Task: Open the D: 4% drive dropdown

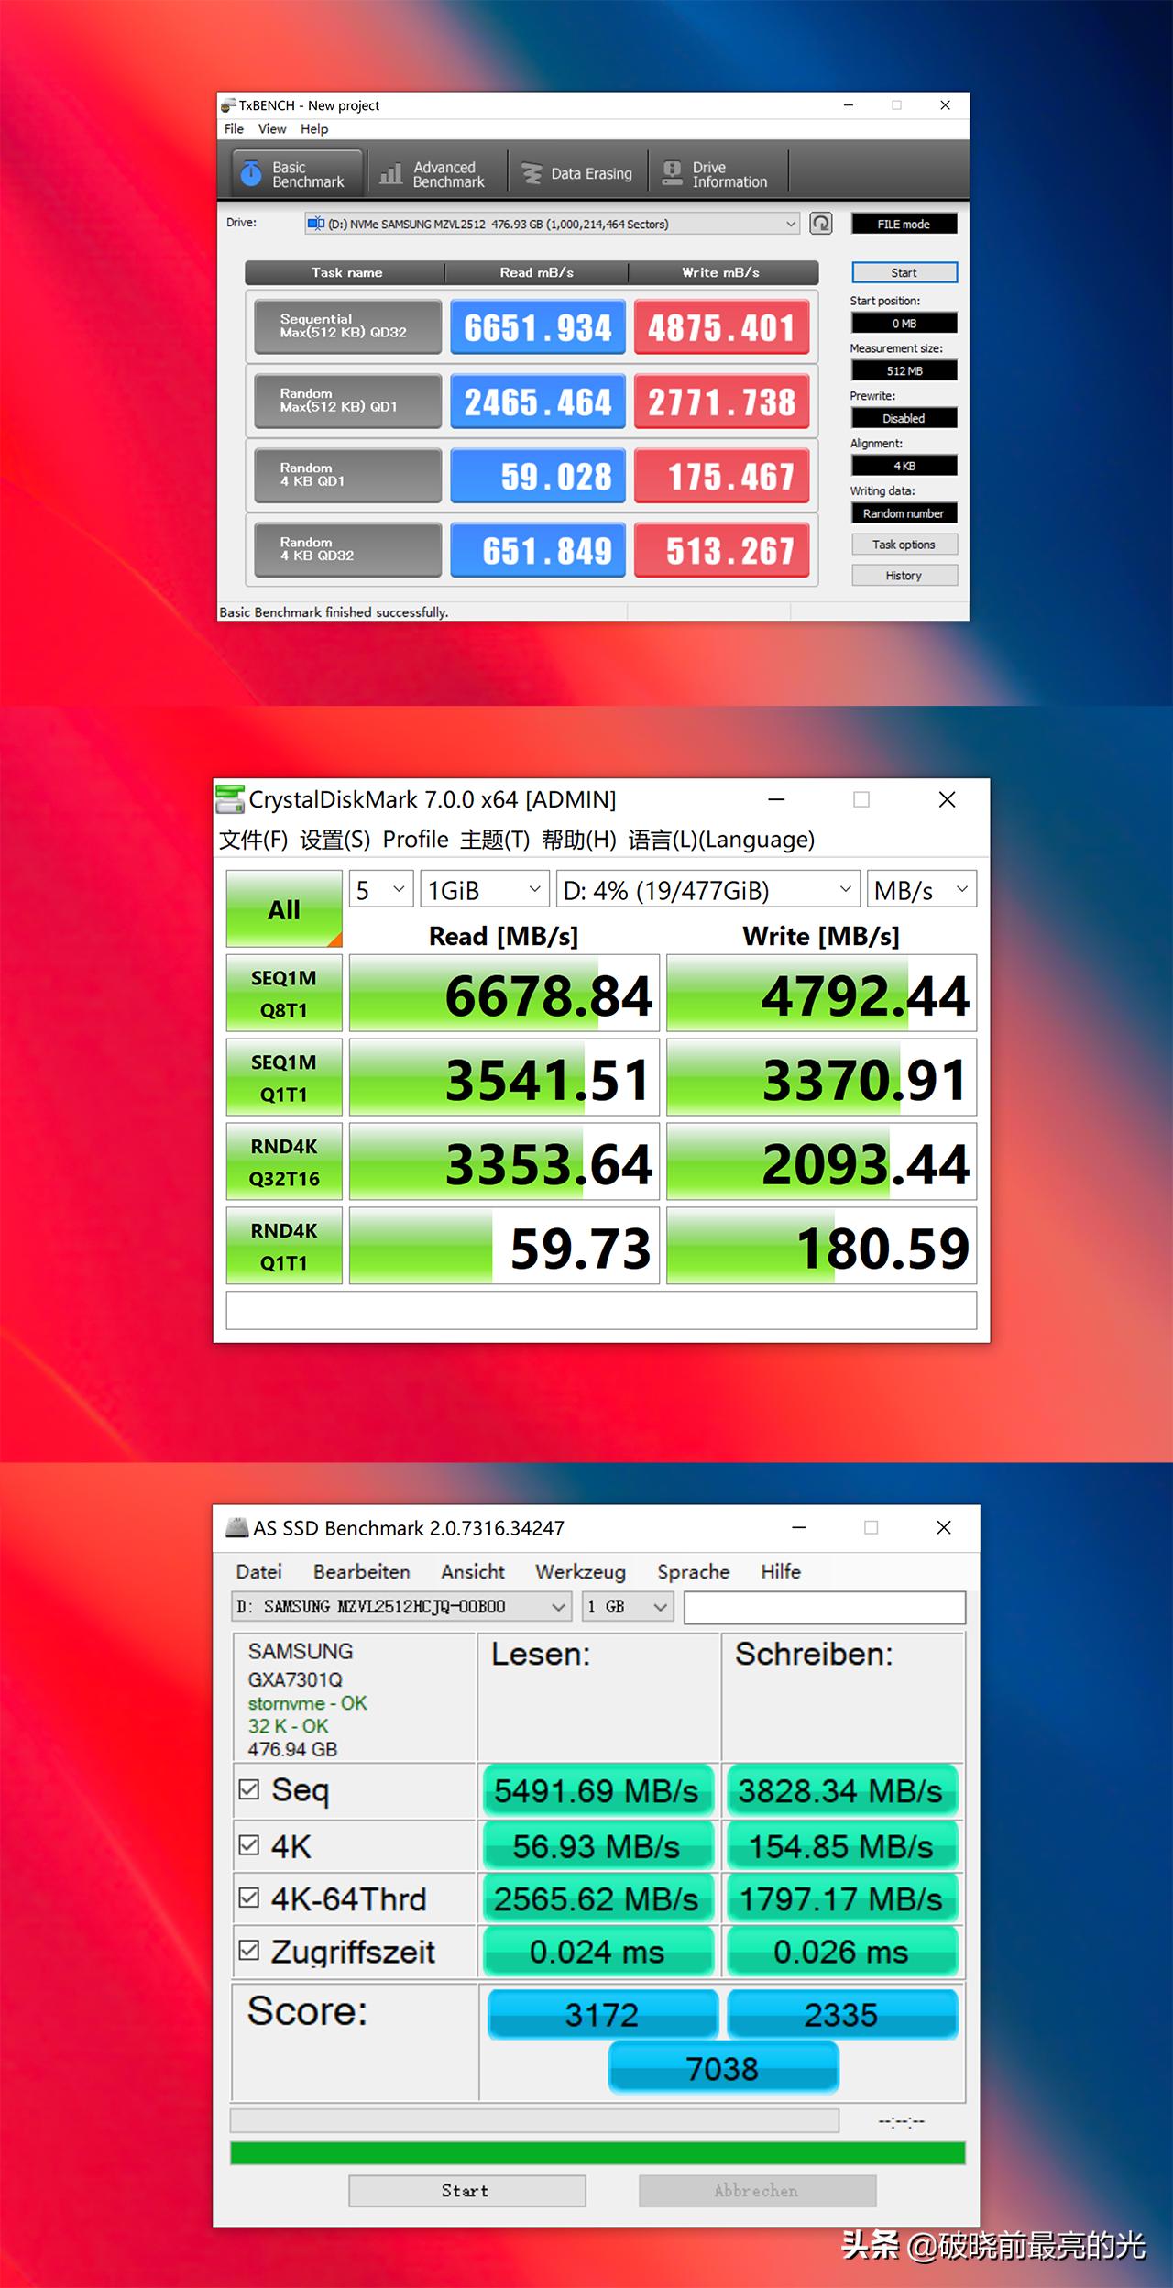Action: click(x=708, y=889)
